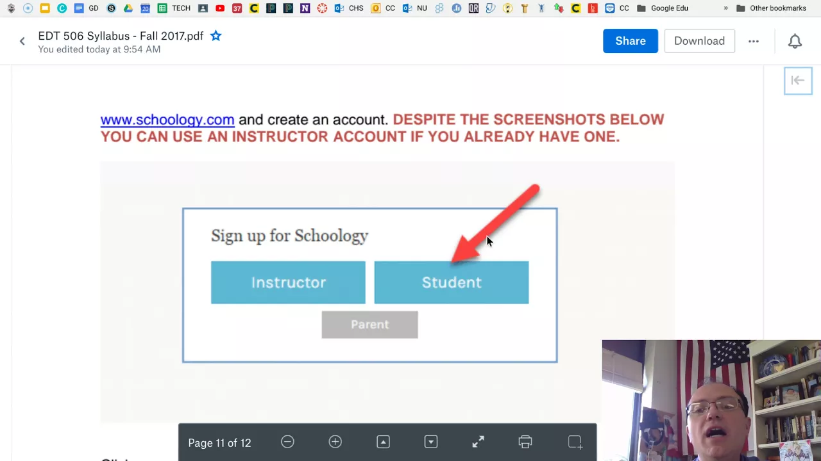
Task: Star the EDT 506 Syllabus file
Action: coord(216,36)
